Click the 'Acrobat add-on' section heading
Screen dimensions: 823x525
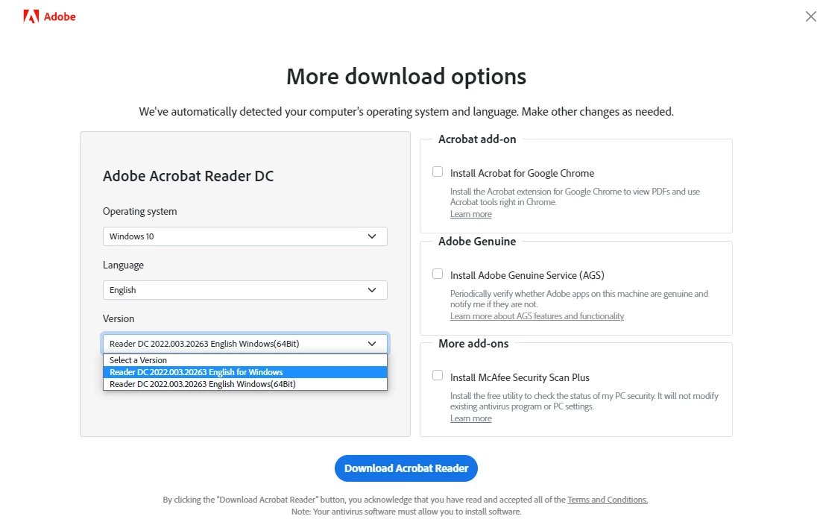click(x=477, y=139)
